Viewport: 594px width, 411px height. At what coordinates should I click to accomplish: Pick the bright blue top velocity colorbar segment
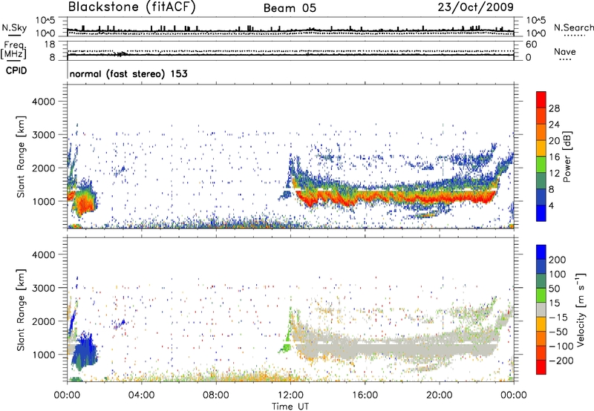[x=541, y=252]
